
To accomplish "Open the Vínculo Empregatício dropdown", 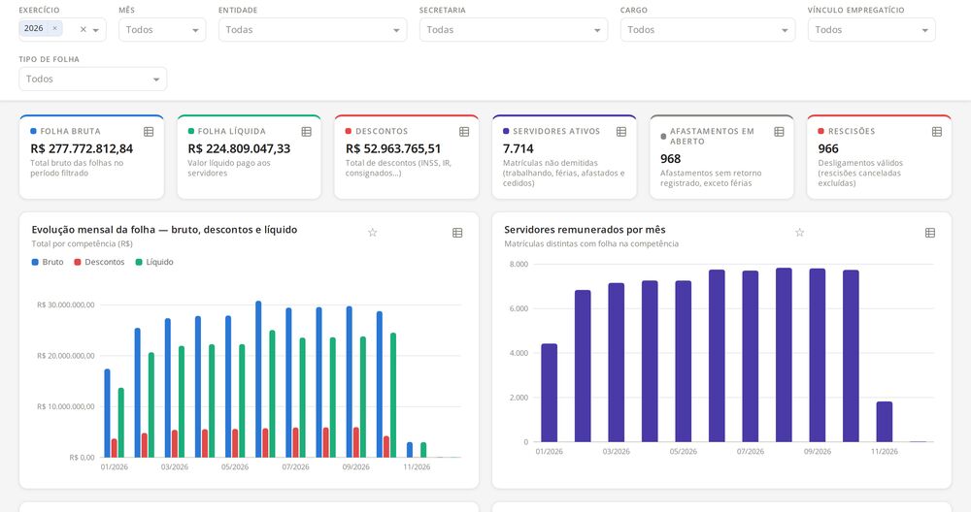I will tap(871, 30).
